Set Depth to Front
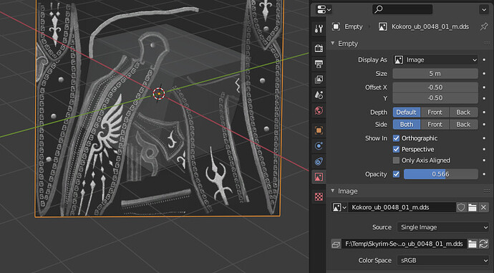The image size is (494, 273). 435,112
